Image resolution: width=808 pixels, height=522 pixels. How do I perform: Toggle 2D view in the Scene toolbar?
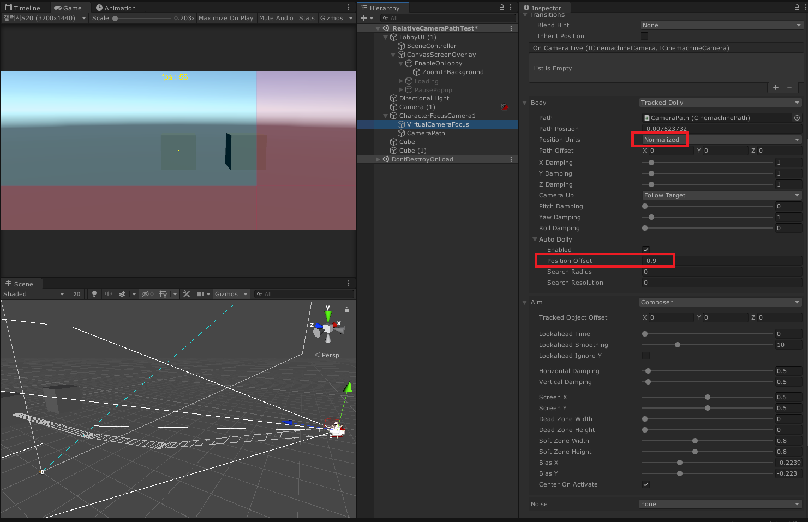[77, 294]
